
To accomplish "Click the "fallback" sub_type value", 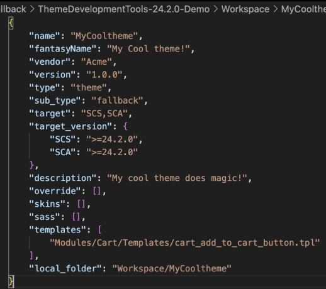I will click(118, 101).
